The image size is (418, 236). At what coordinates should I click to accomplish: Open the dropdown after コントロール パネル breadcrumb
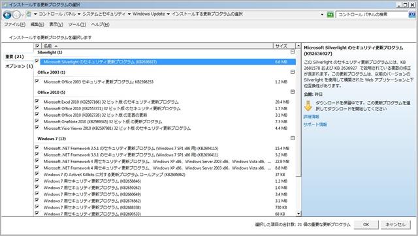click(x=79, y=14)
